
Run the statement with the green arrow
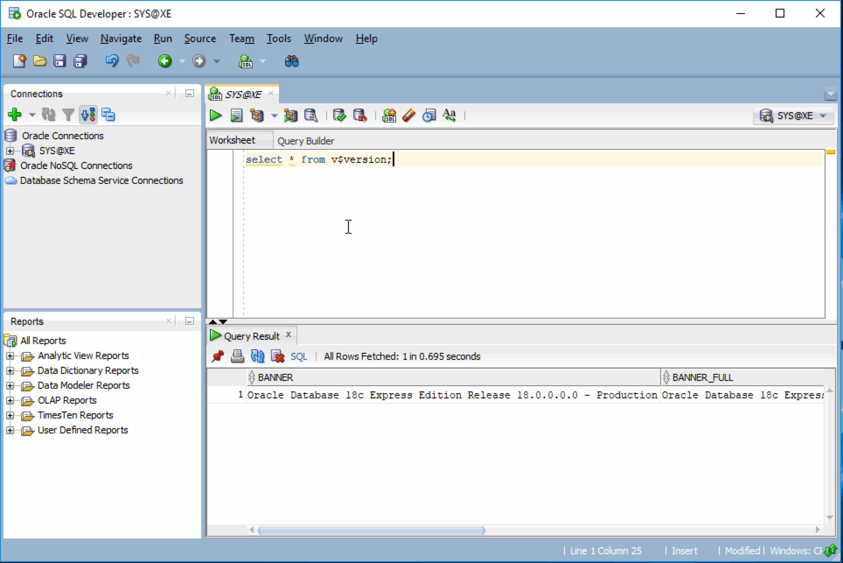click(x=215, y=115)
